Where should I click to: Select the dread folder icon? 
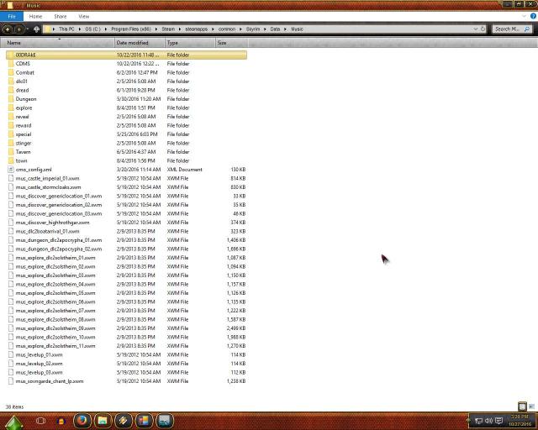(10, 90)
